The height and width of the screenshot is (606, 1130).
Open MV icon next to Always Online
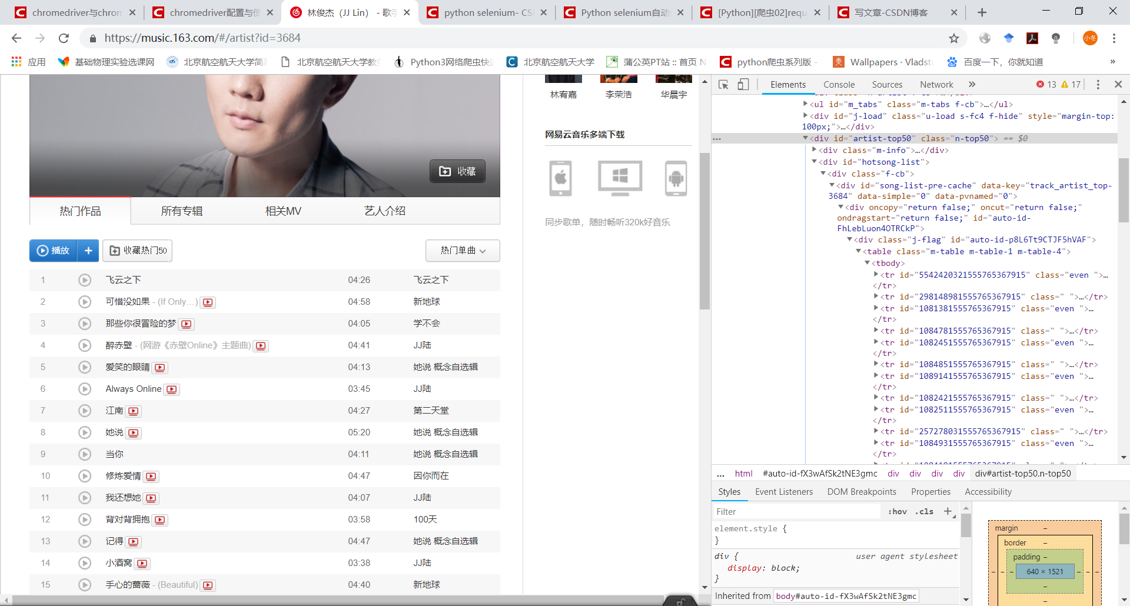click(172, 389)
